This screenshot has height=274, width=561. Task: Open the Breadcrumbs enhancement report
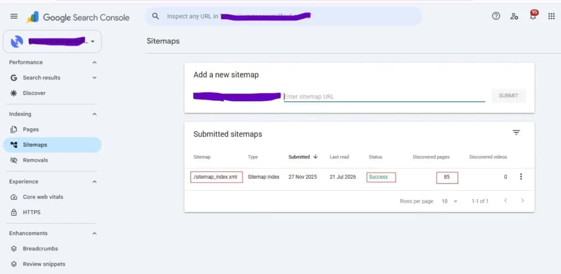click(41, 249)
